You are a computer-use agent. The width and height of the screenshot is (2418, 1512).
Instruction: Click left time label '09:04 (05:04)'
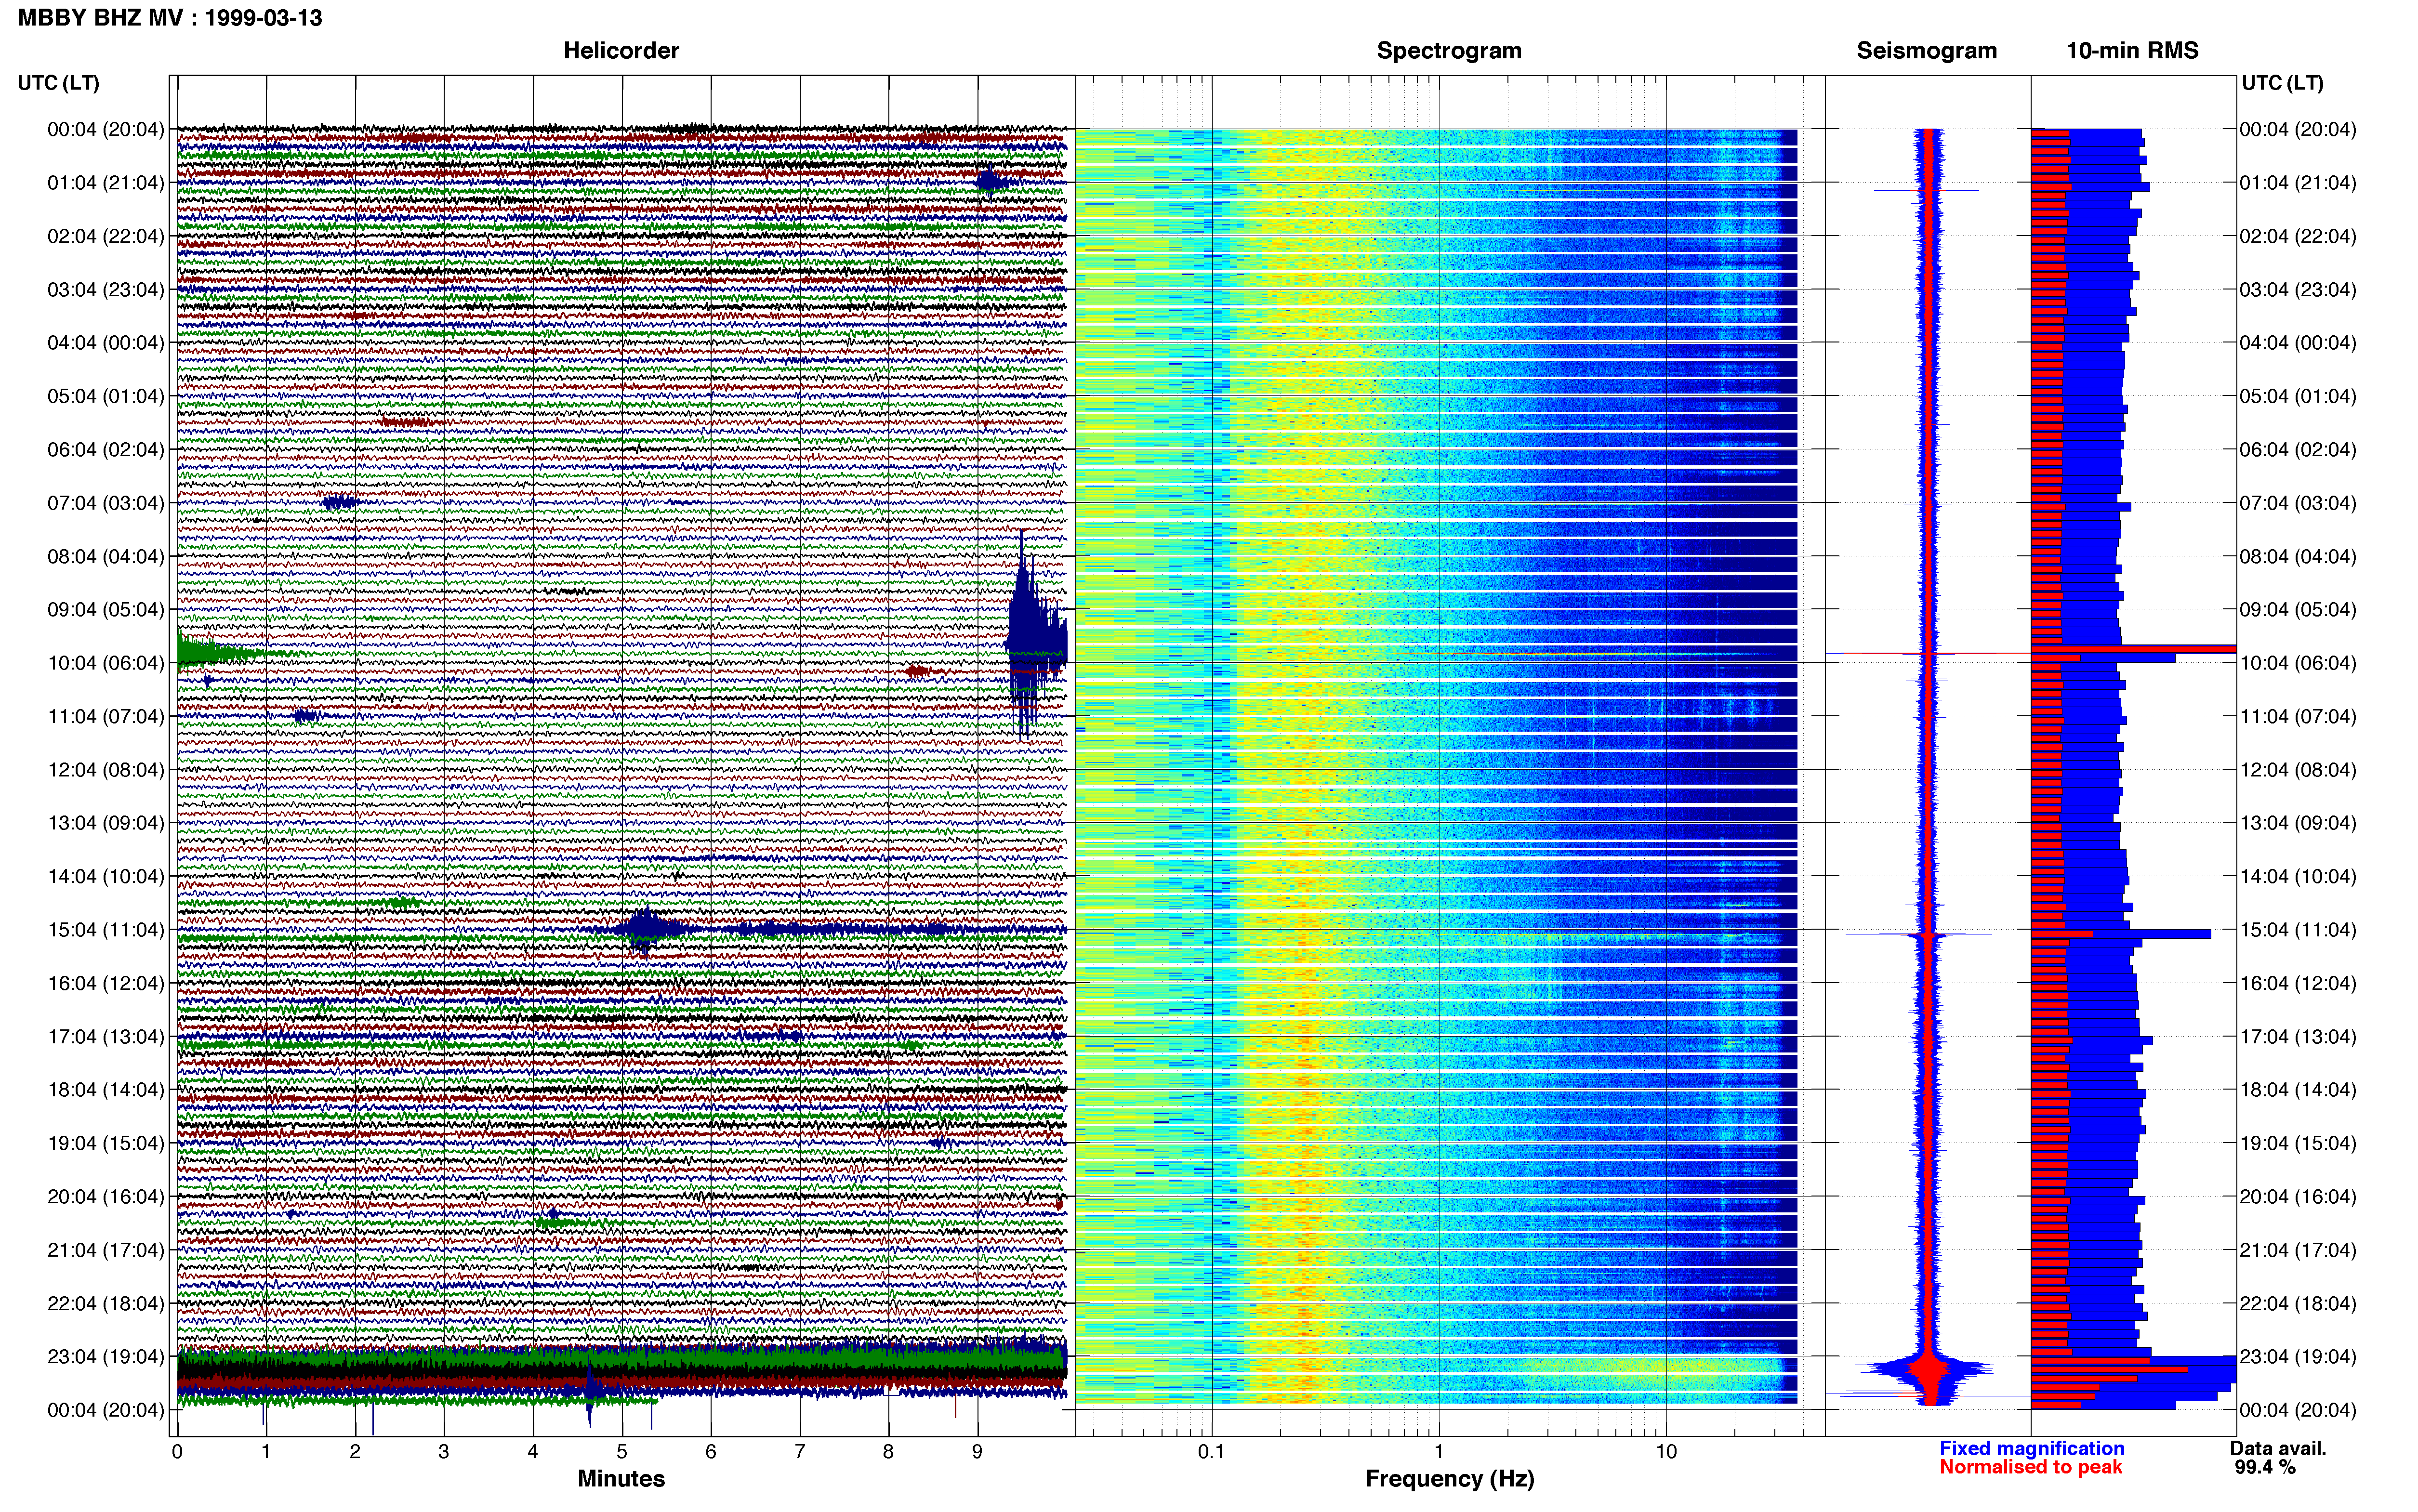[x=106, y=610]
